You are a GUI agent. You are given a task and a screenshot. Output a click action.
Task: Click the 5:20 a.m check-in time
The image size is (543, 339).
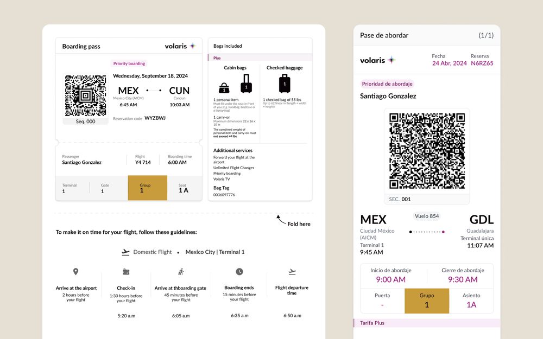pyautogui.click(x=126, y=316)
